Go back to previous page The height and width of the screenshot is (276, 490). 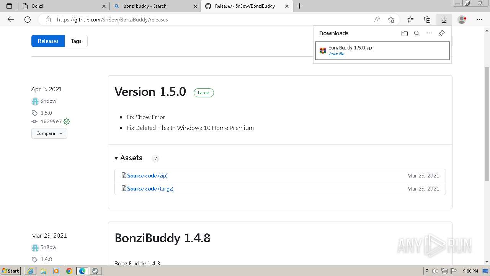coord(11,20)
